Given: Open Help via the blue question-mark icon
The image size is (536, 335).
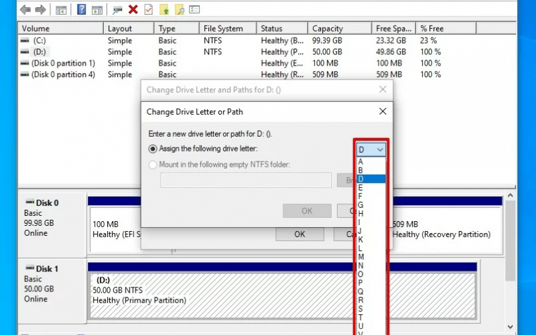Looking at the screenshot, I should pos(81,9).
